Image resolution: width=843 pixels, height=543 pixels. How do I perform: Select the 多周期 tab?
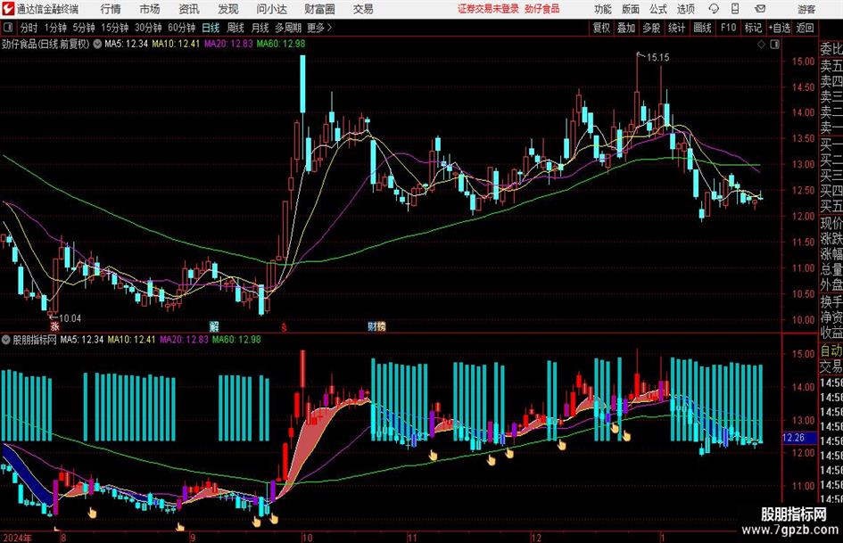(288, 28)
